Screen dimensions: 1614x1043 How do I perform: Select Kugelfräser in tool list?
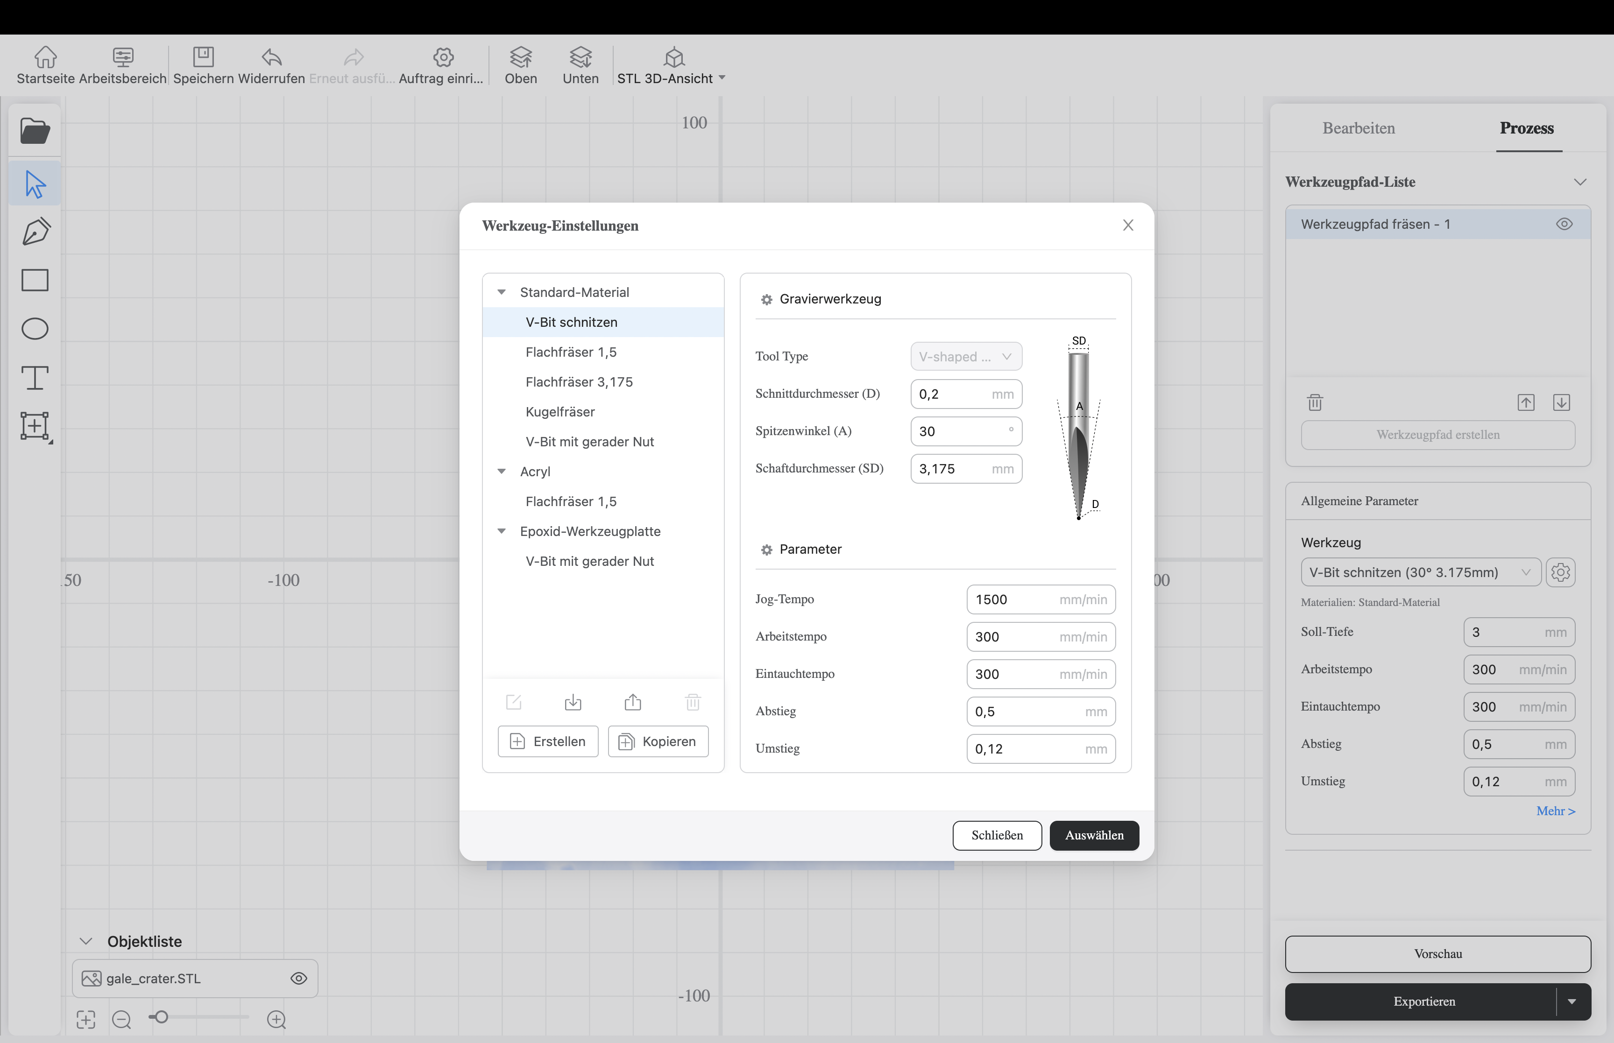click(560, 412)
